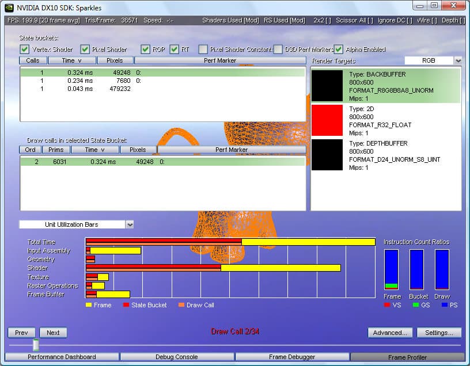The width and height of the screenshot is (470, 366).
Task: Click the Next draw call button
Action: [53, 333]
